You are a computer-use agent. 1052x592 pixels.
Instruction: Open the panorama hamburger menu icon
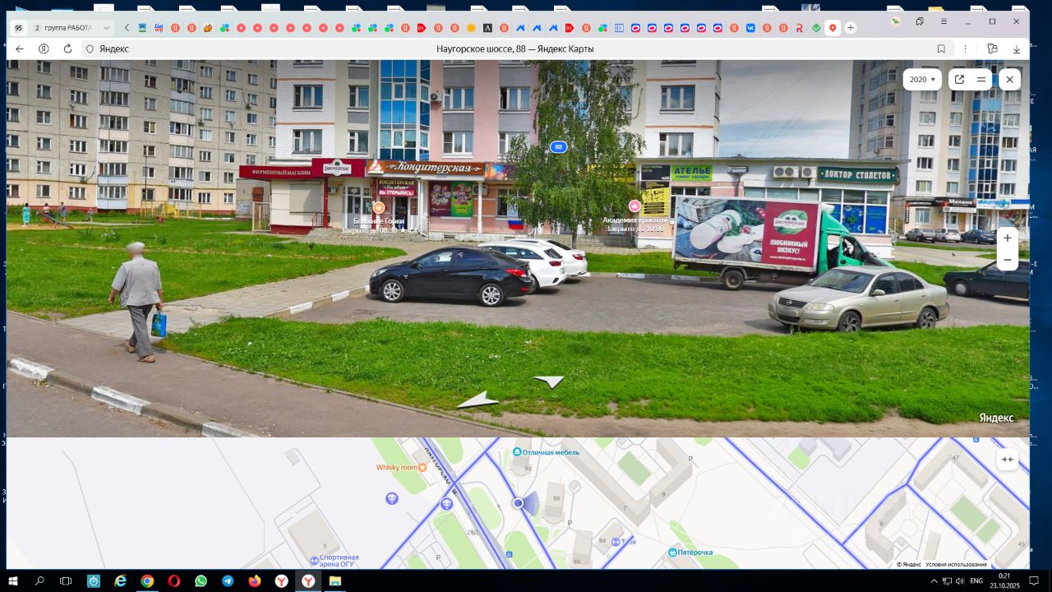click(x=981, y=80)
